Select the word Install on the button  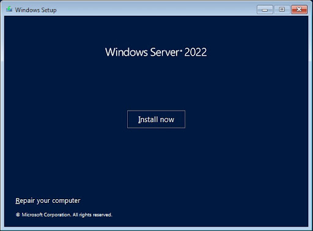(148, 119)
